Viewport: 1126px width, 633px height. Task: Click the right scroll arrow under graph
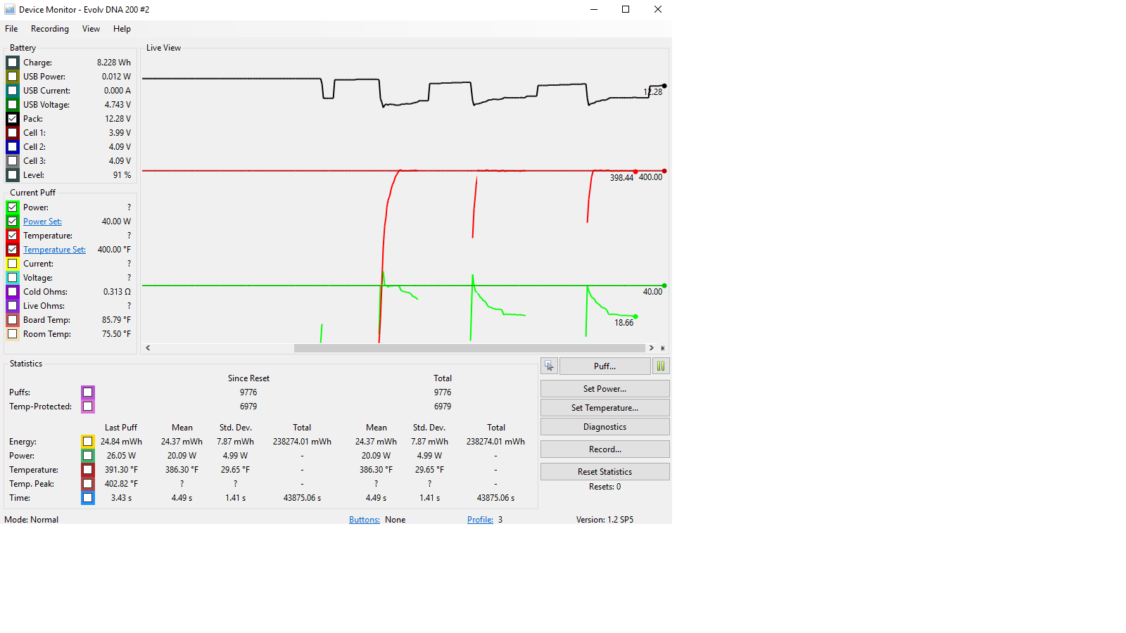pos(652,348)
